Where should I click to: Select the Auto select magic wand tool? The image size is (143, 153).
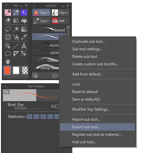click(16, 29)
